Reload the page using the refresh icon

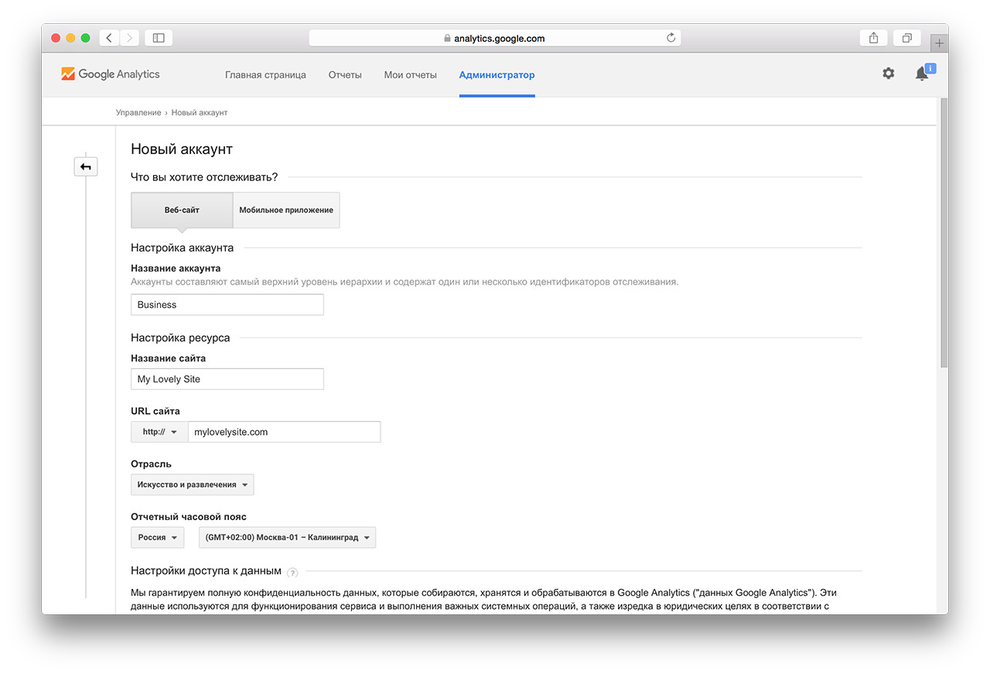(671, 37)
